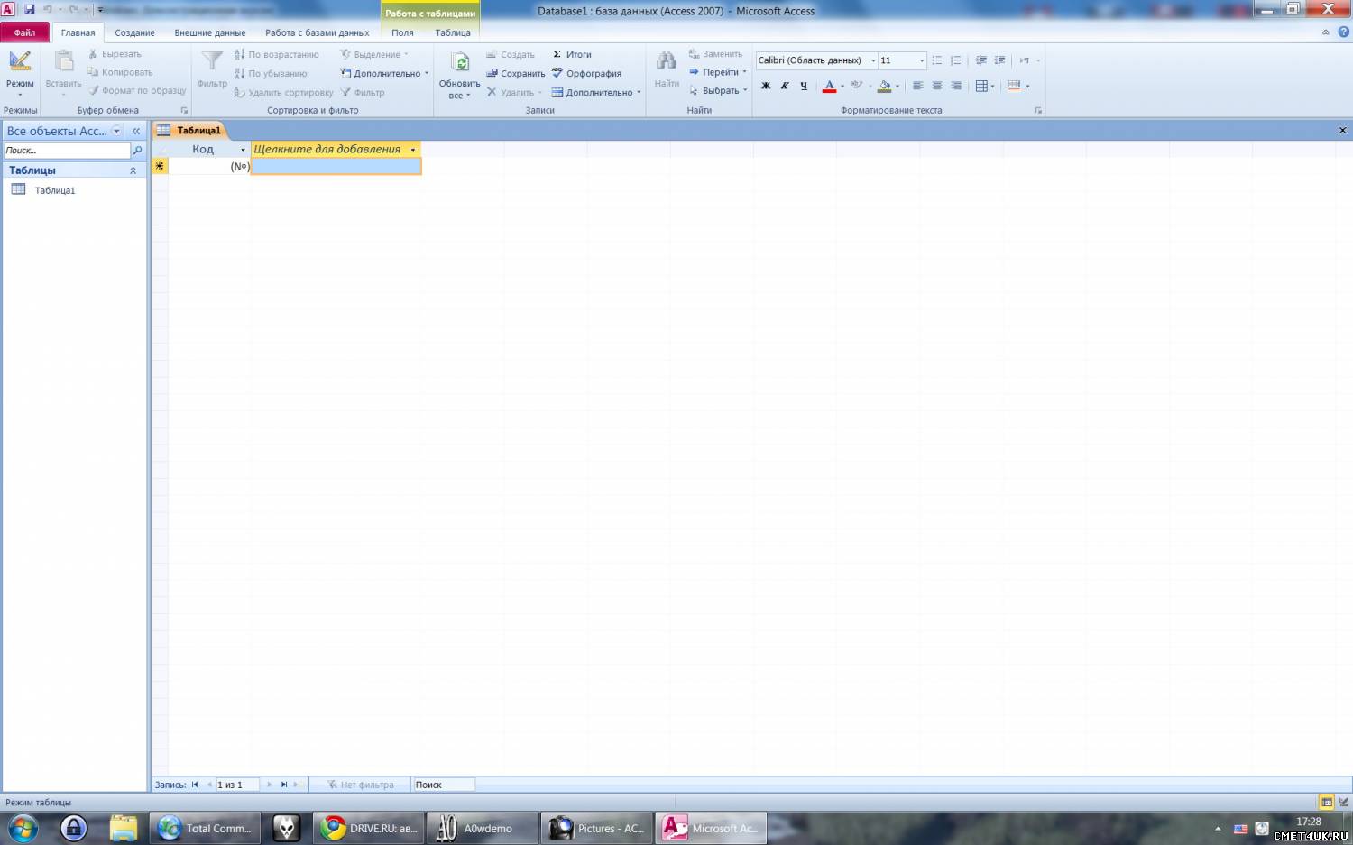Click the large funnel Фильтр icon
The width and height of the screenshot is (1353, 845).
(x=212, y=62)
